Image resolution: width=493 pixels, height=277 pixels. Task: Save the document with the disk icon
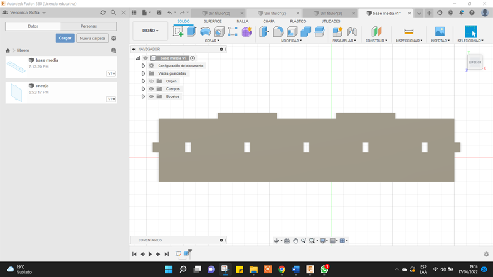[x=159, y=13]
